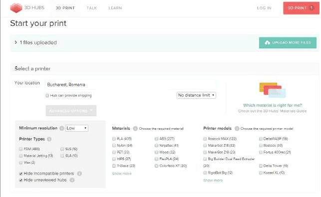
Task: Select the Colorfabb XT (20) material
Action: point(156,166)
